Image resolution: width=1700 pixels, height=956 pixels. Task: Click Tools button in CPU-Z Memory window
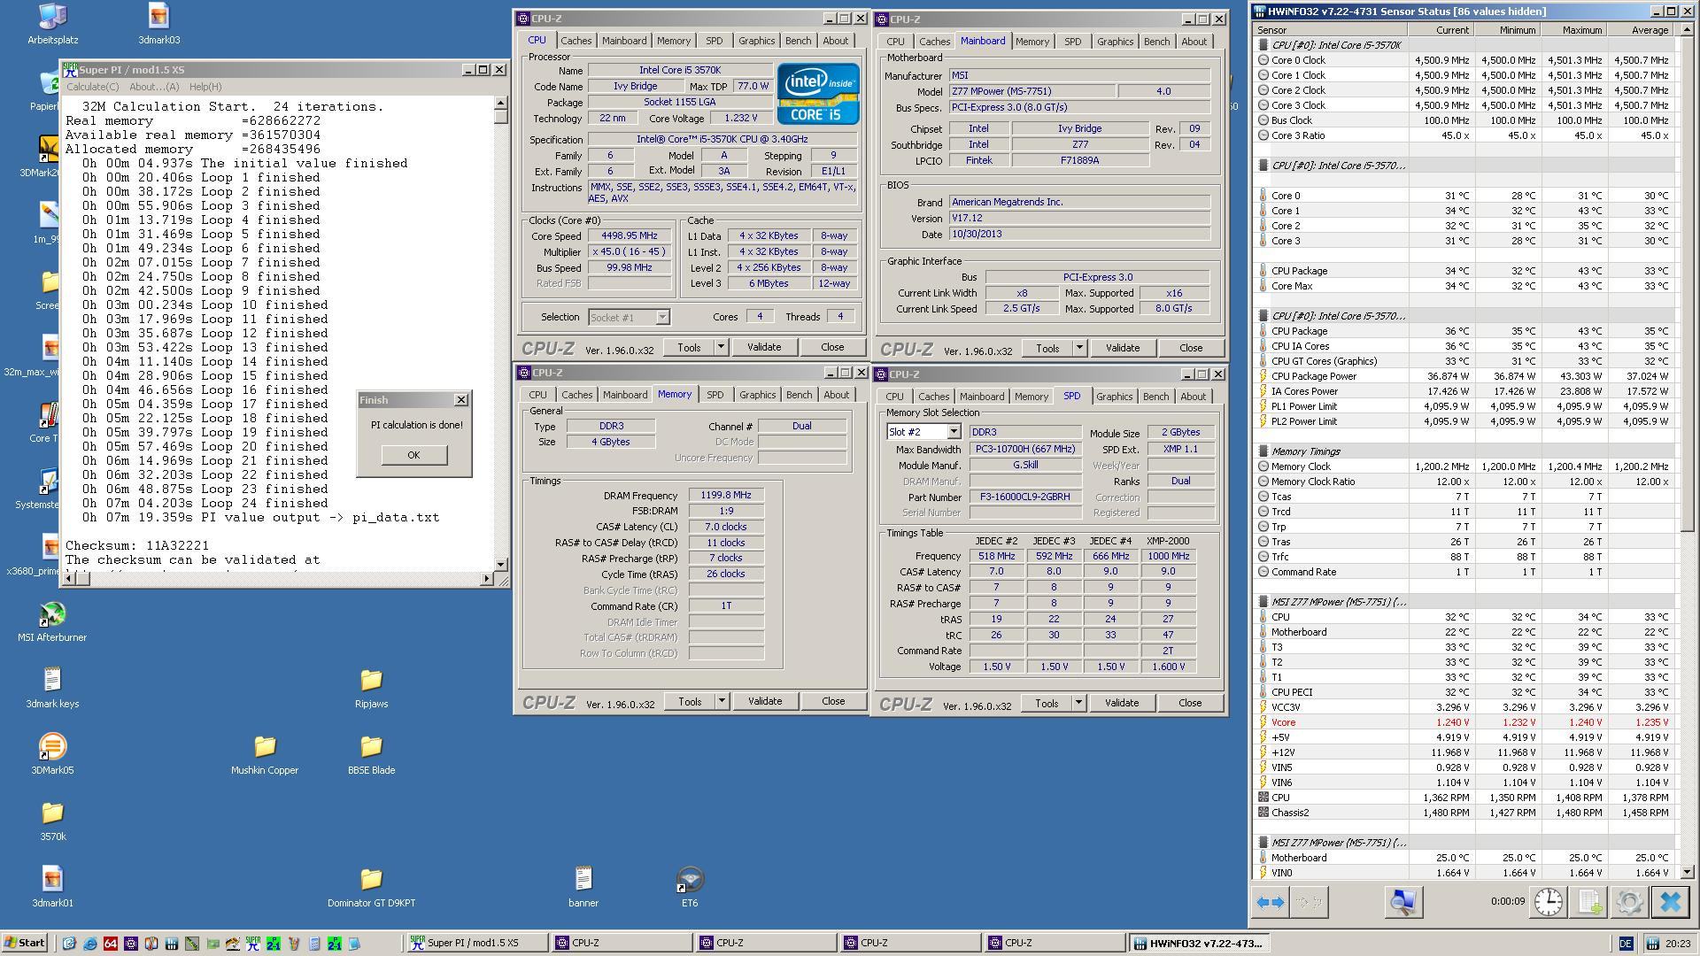[690, 701]
